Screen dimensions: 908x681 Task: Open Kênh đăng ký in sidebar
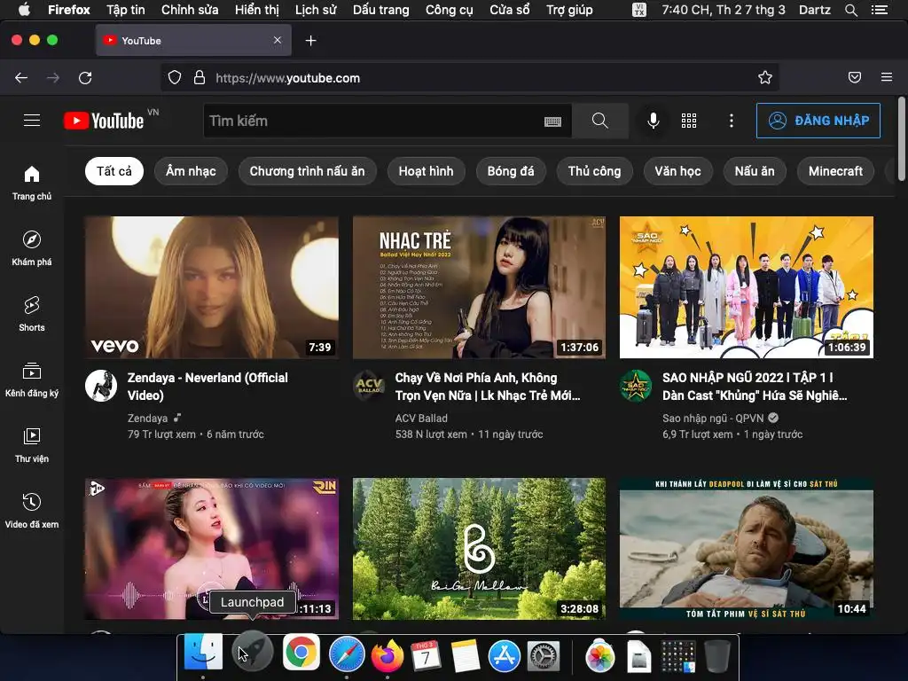[32, 380]
